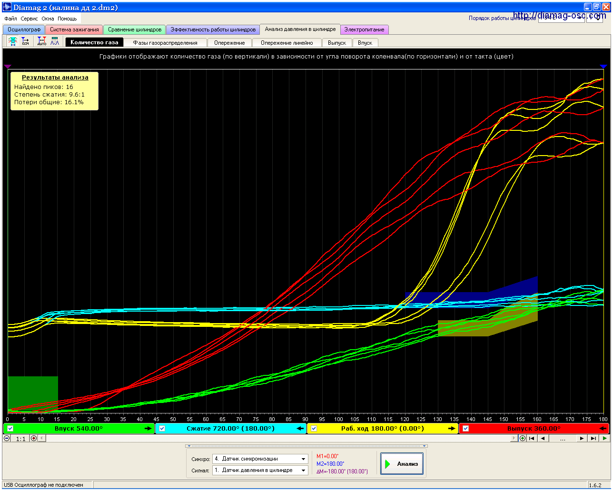Switch to the Сравнение цилиндров tab
613x491 pixels.
(x=135, y=29)
